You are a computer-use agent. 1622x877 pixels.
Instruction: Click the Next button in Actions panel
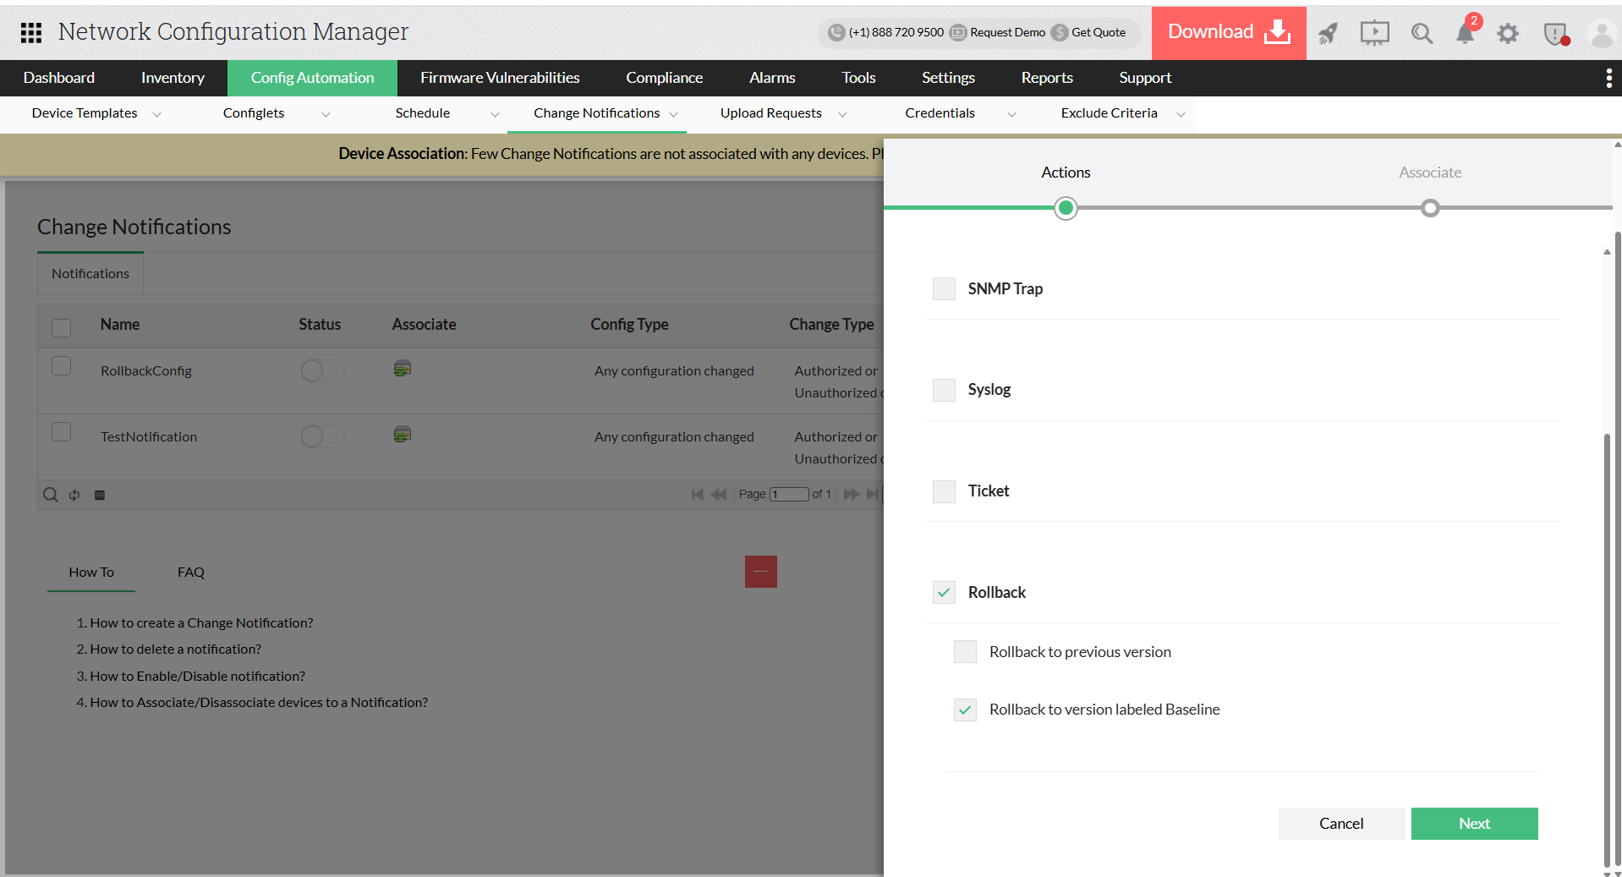point(1474,823)
